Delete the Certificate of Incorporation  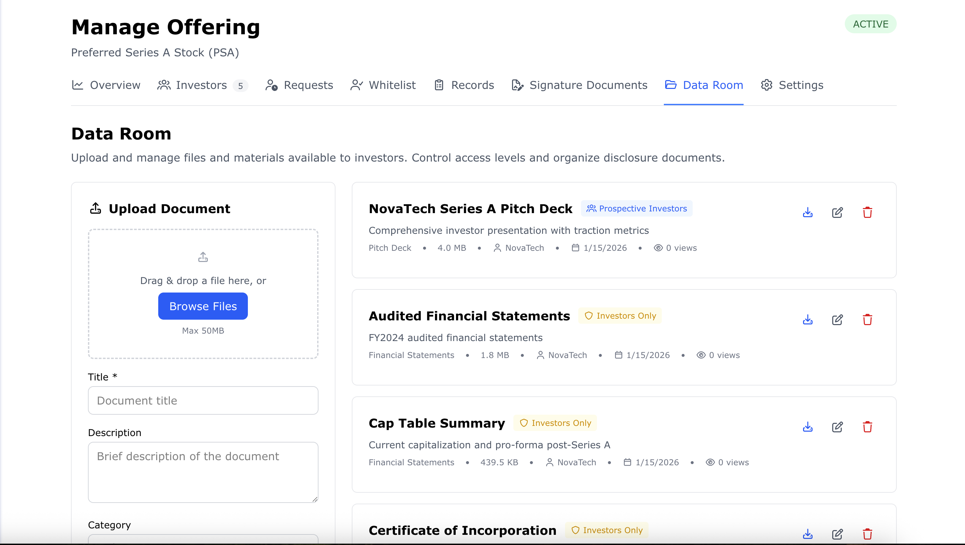(868, 534)
